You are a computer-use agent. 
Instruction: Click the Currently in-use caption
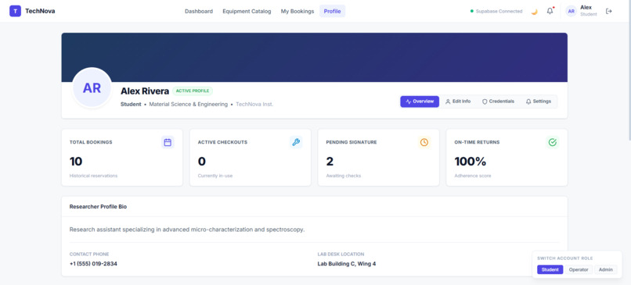pos(215,176)
